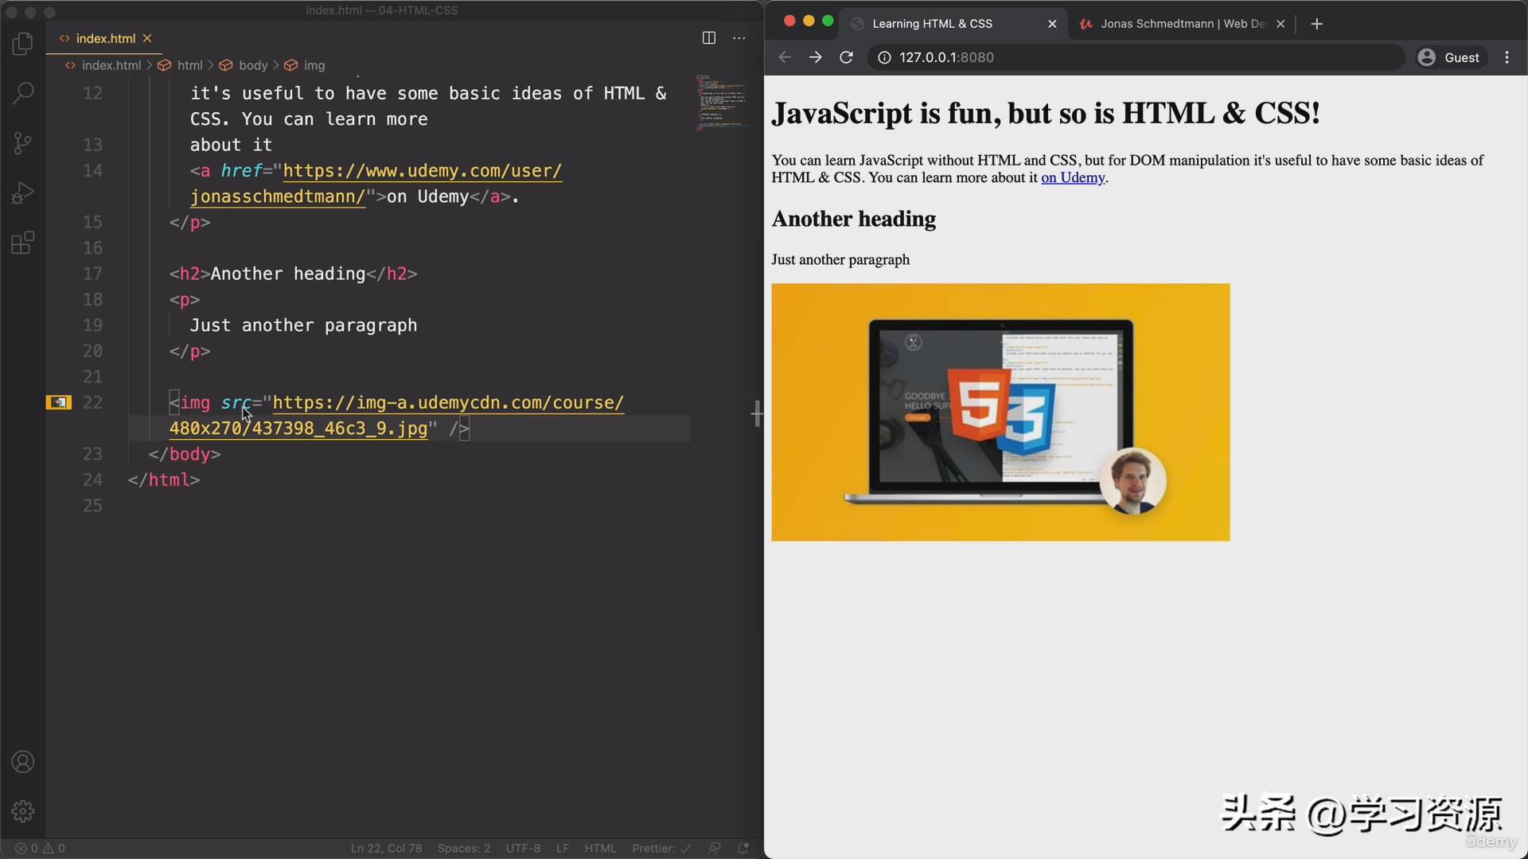Image resolution: width=1528 pixels, height=859 pixels.
Task: Open the Explorer icon in the activity bar
Action: click(x=22, y=44)
